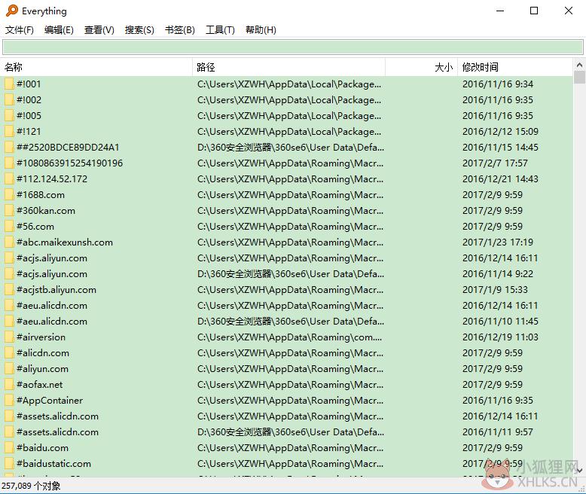This screenshot has height=494, width=586.
Task: Select the #aofax.net entry
Action: 40,385
